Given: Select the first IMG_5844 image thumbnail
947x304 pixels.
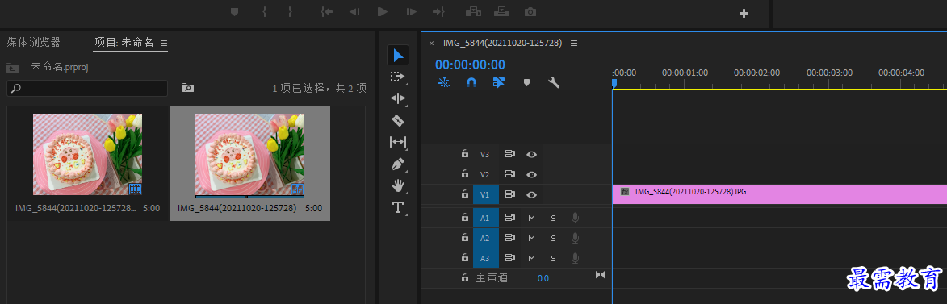Looking at the screenshot, I should 87,154.
